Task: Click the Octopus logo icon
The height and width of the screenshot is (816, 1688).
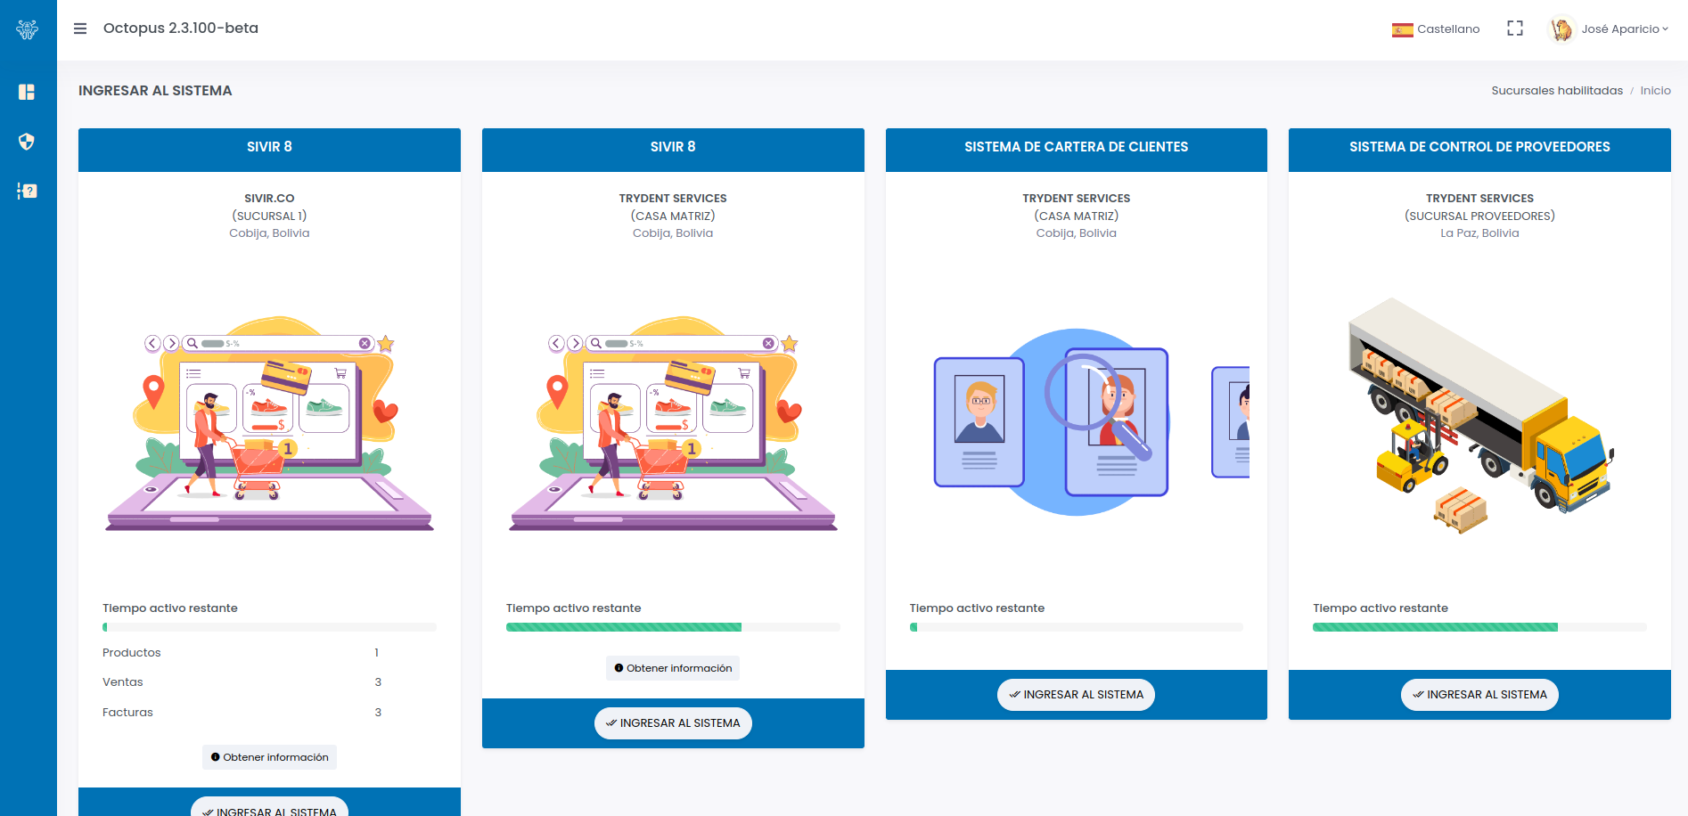Action: point(28,29)
